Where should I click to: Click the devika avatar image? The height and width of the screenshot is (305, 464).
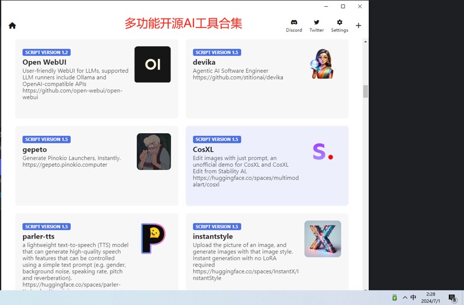pos(322,64)
